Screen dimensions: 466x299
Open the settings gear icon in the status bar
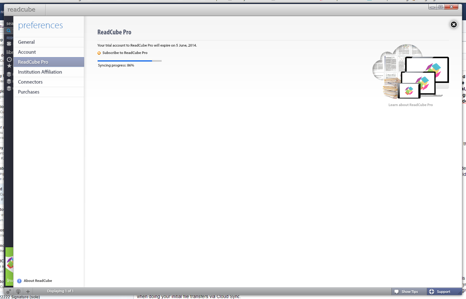tap(9, 292)
